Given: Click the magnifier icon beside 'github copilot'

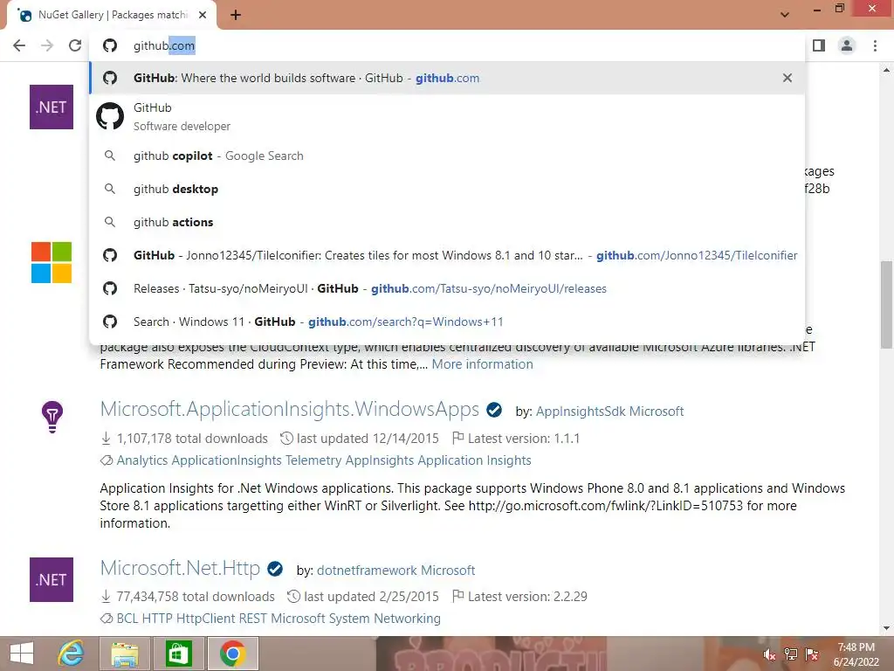Looking at the screenshot, I should click(x=110, y=156).
